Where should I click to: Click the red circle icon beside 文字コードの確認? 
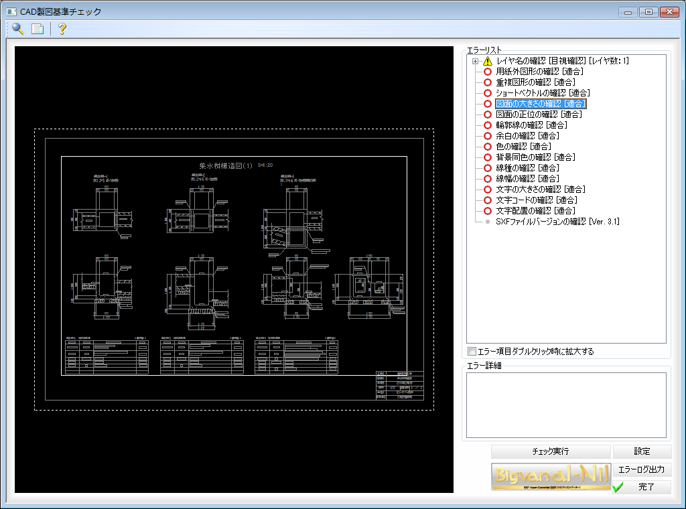pos(488,200)
